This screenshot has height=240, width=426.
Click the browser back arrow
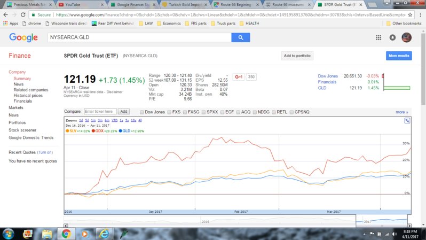[6, 14]
